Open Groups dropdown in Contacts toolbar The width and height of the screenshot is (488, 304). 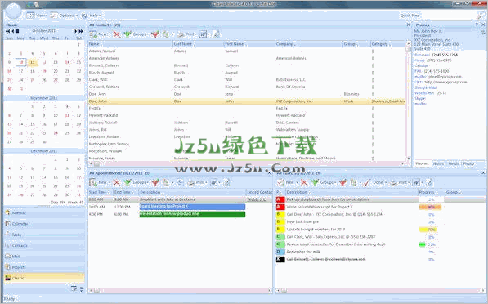pos(141,34)
